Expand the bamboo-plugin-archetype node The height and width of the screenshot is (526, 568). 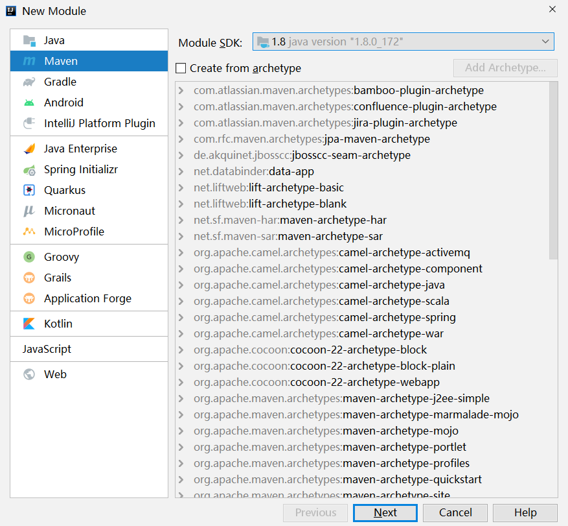181,90
